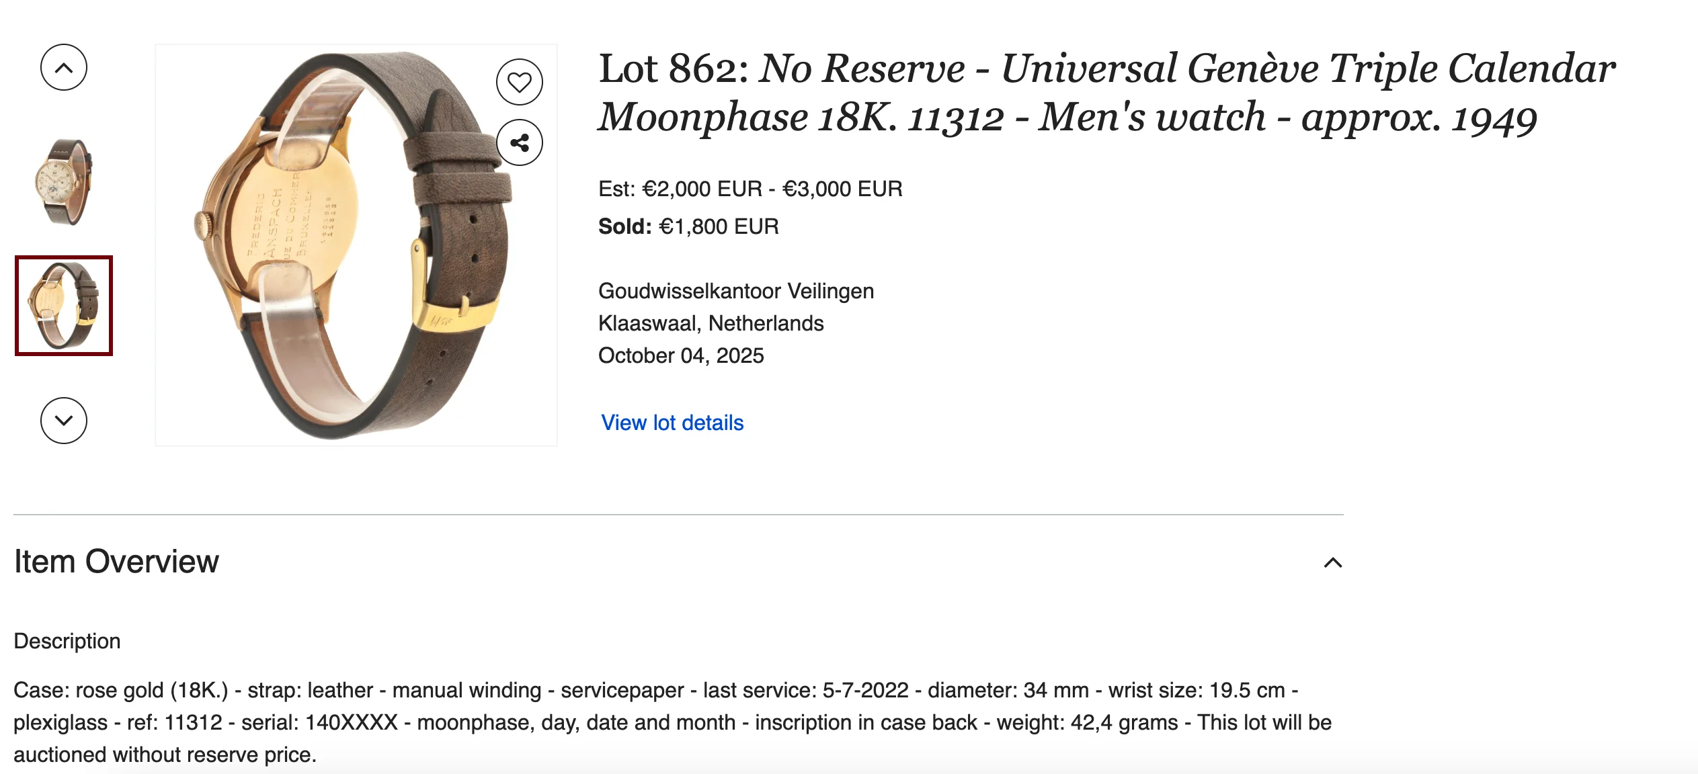Click the Klaaswaal, Netherlands location text
Screen dimensions: 1698x774
(711, 323)
